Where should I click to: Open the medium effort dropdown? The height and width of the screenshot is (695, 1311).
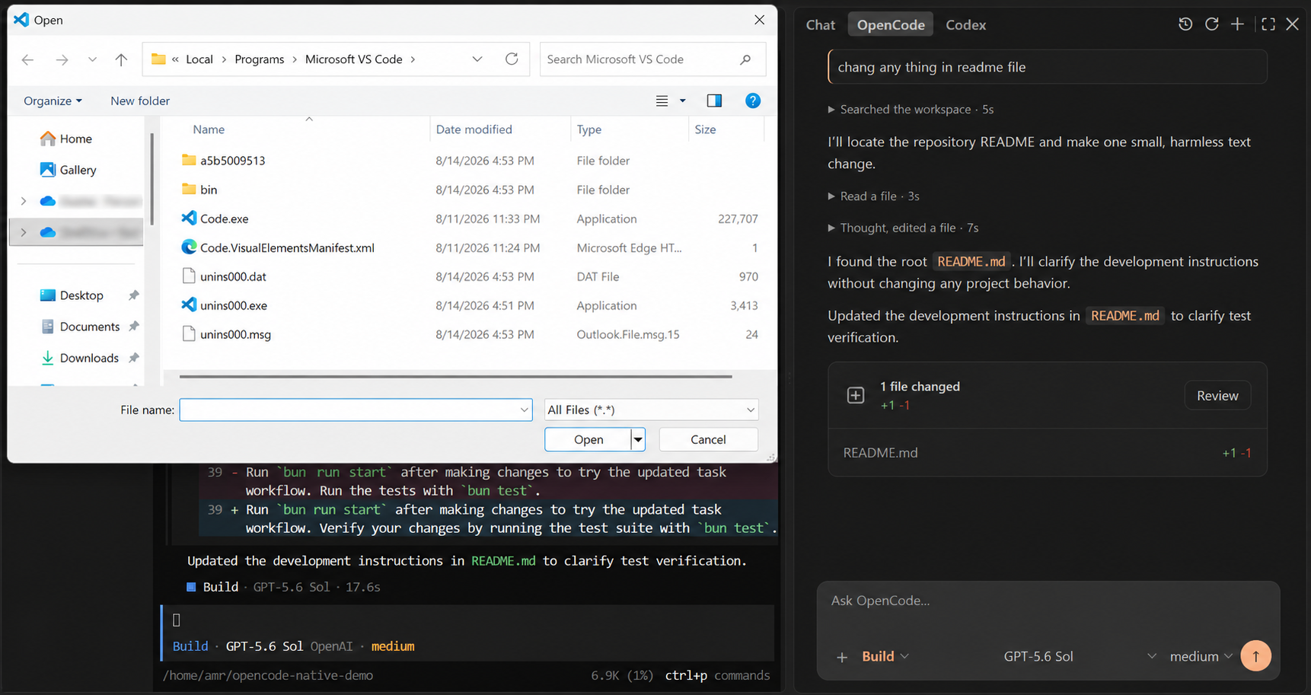[1201, 656]
